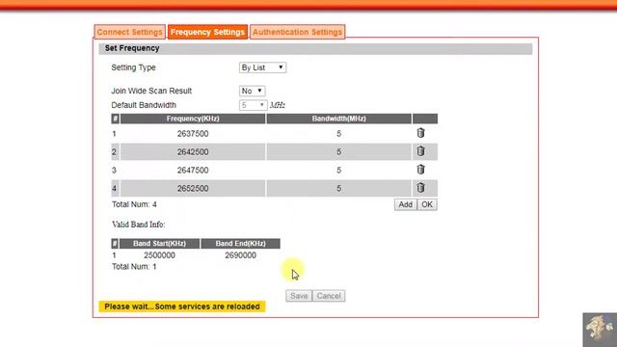
Task: Click the Band End(KHz) header
Action: (x=240, y=244)
